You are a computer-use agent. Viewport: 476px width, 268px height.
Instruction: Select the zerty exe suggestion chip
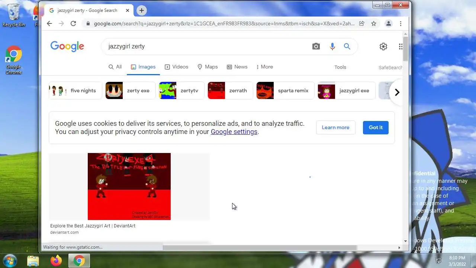click(x=130, y=90)
